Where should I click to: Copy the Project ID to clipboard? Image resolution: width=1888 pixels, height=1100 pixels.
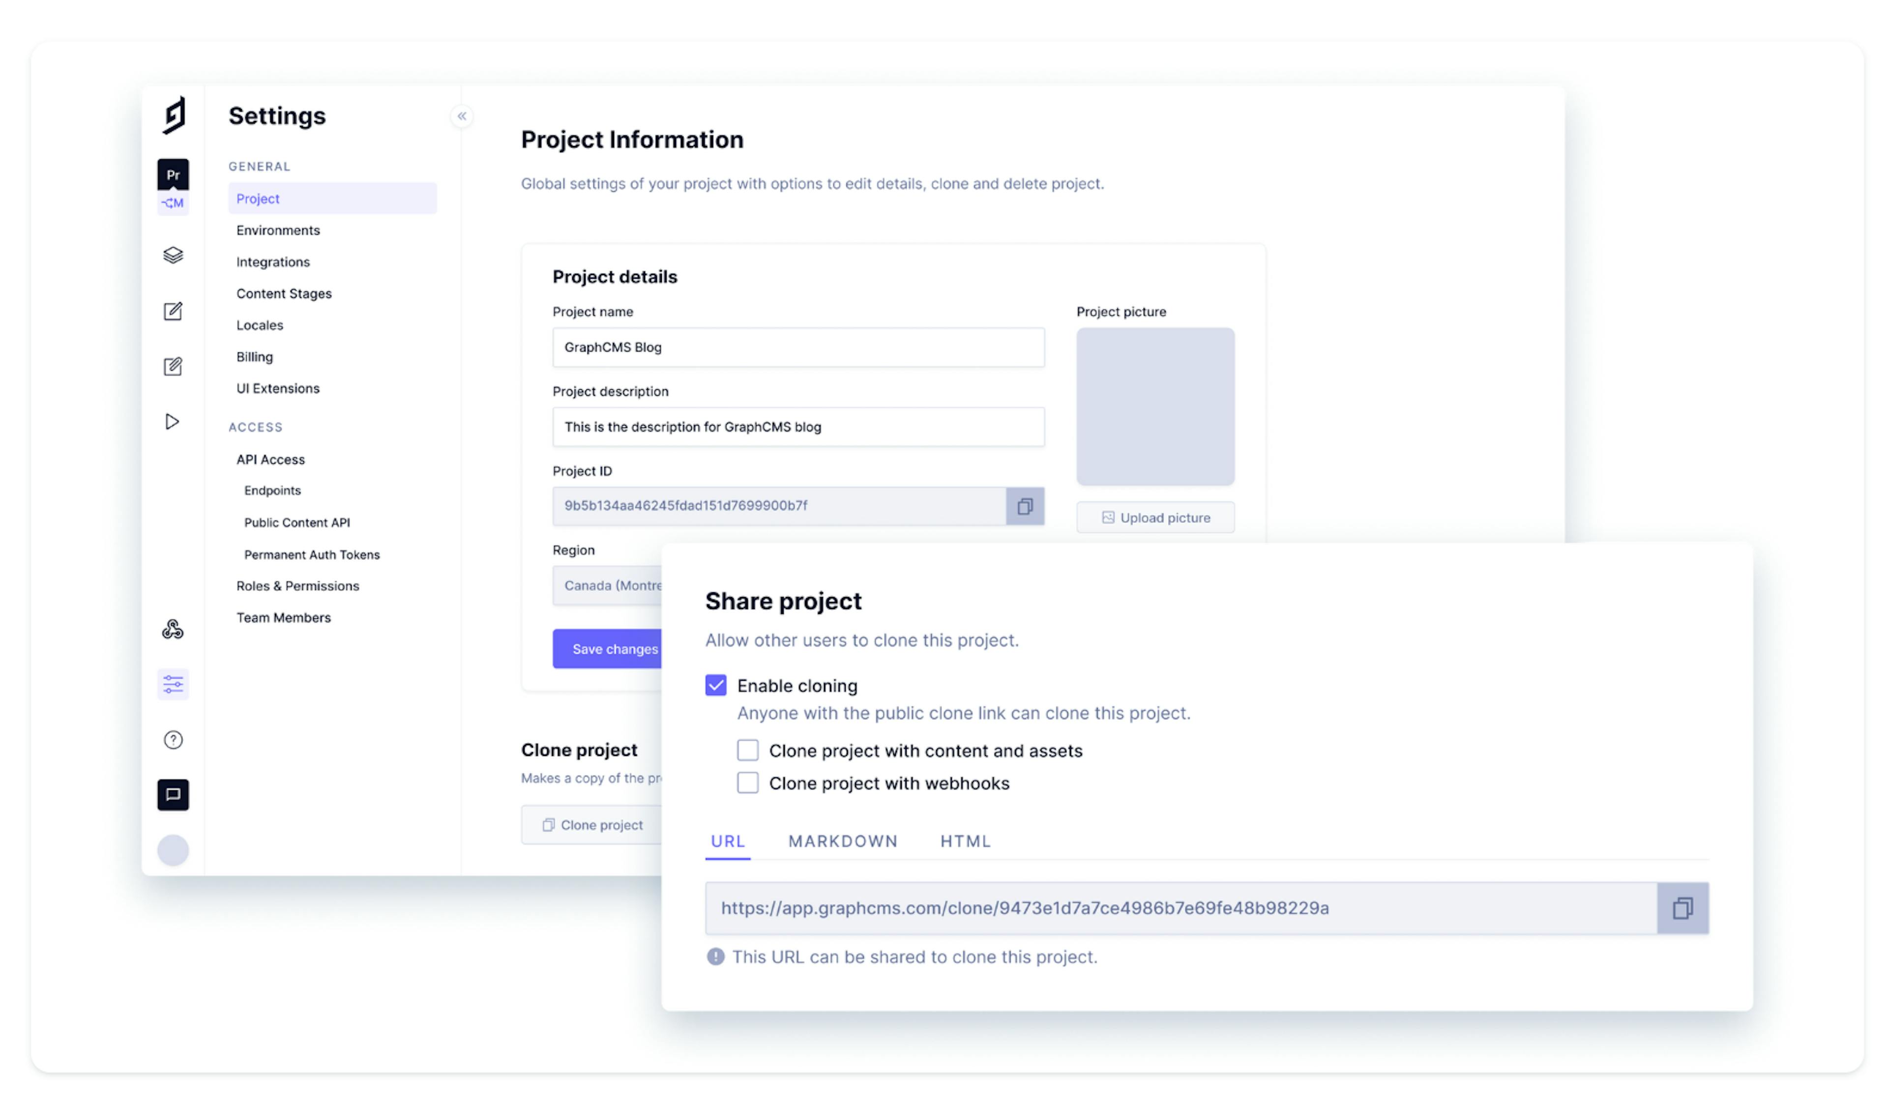[1025, 506]
